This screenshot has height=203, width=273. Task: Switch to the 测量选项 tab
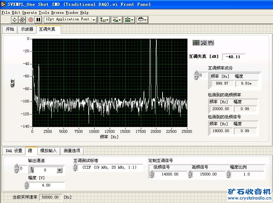click(72, 151)
